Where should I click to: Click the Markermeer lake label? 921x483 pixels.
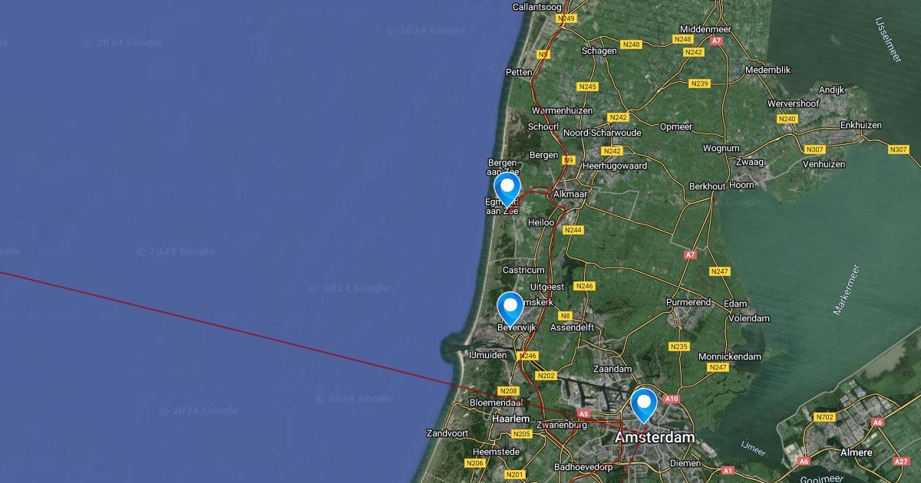pyautogui.click(x=846, y=290)
